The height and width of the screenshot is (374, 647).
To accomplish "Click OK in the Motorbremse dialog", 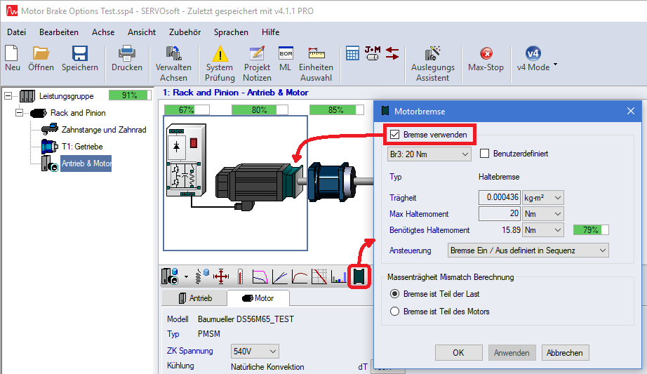I will point(458,353).
